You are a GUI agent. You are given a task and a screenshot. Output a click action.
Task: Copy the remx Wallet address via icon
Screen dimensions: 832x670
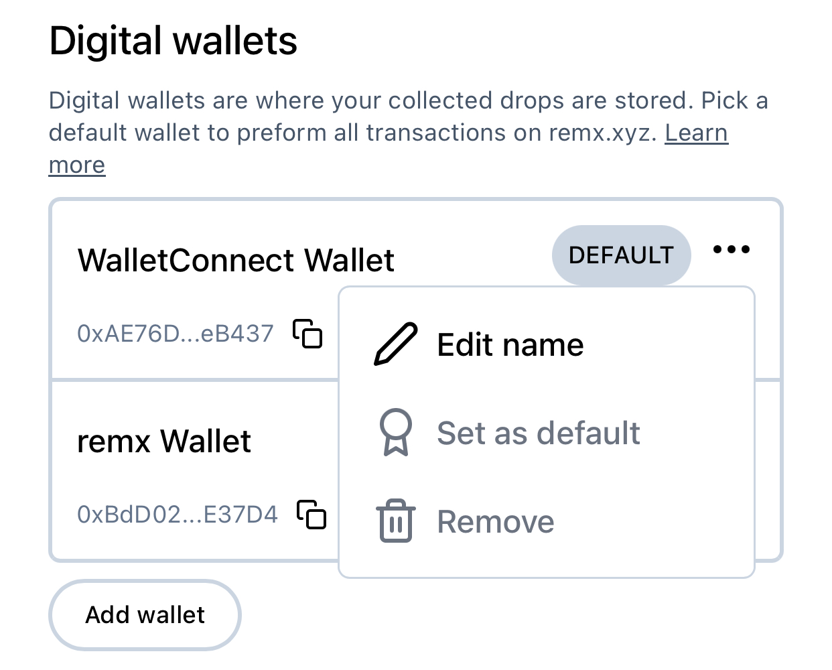coord(311,515)
